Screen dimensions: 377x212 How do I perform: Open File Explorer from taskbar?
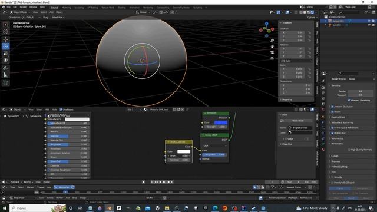click(x=167, y=208)
